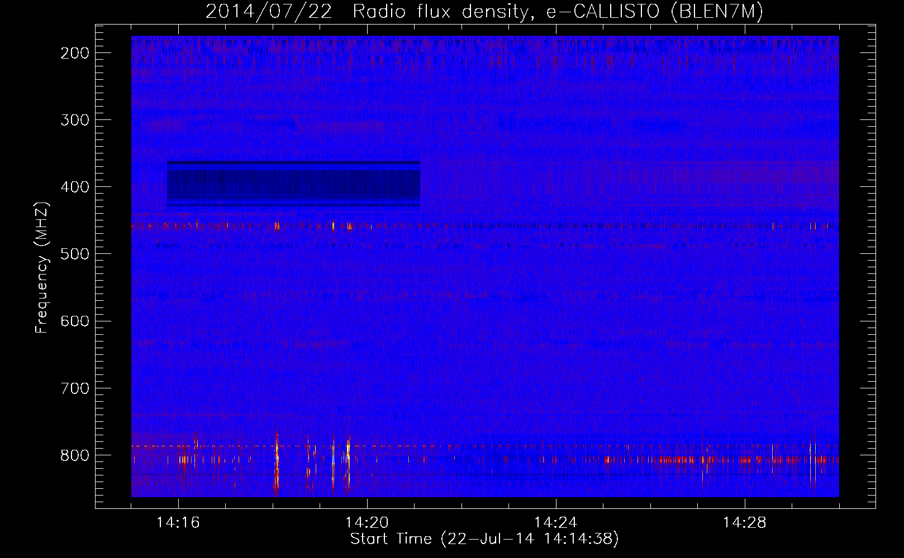Image resolution: width=904 pixels, height=558 pixels.
Task: Click the dark rectangular band near 400 MHz
Action: click(293, 184)
